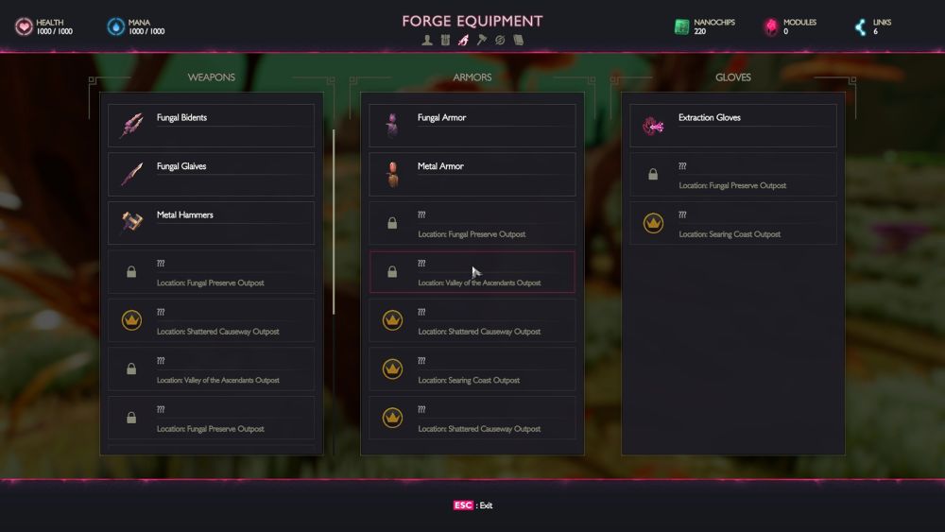Viewport: 945px width, 532px height.
Task: Click locked armor at Valley of the Ascendants
Action: point(472,272)
